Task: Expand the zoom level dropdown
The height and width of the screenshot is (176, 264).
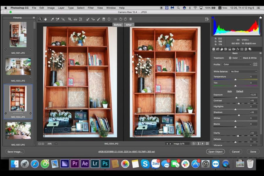Action: tap(56, 144)
